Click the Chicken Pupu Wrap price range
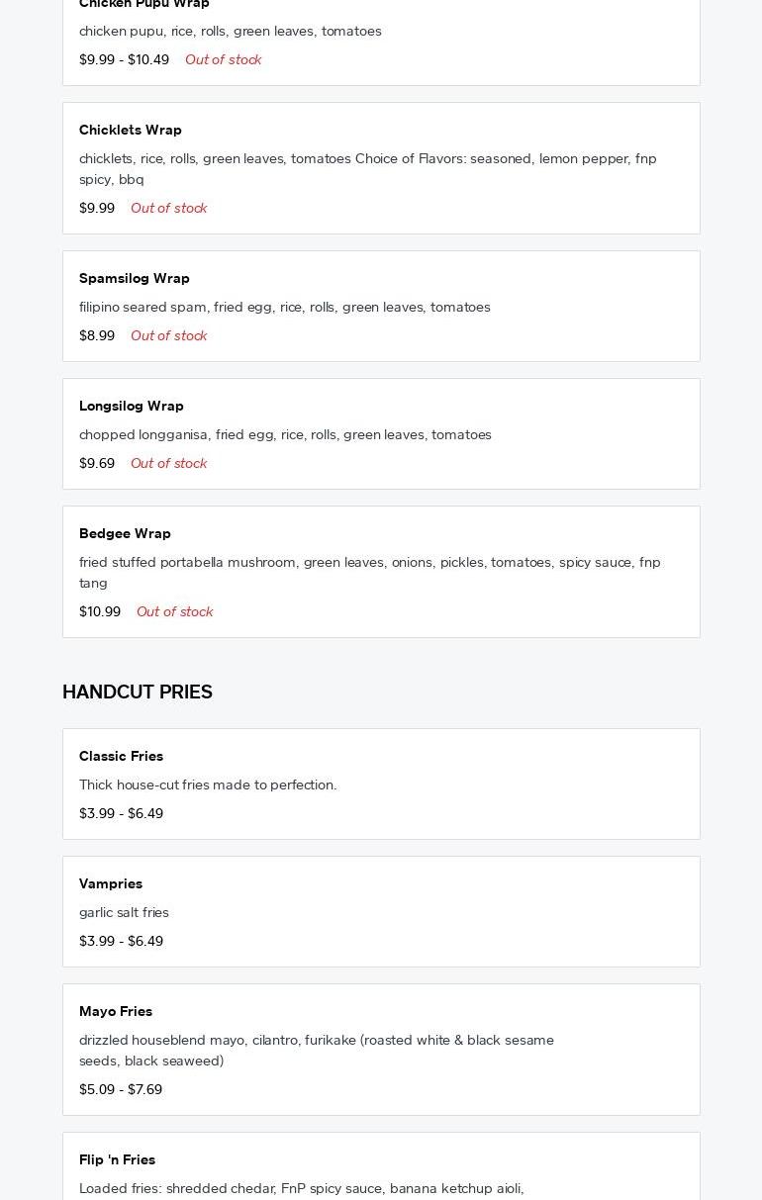 pos(124,59)
